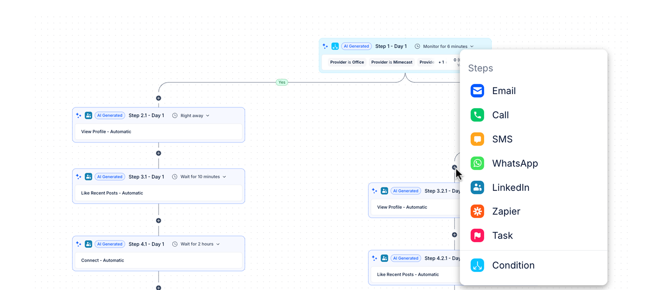Open Like Recent Posts - Automatic in Step 3.1
This screenshot has height=290, width=663.
(x=159, y=193)
